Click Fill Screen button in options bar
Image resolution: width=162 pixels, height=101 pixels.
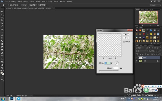click(42, 5)
